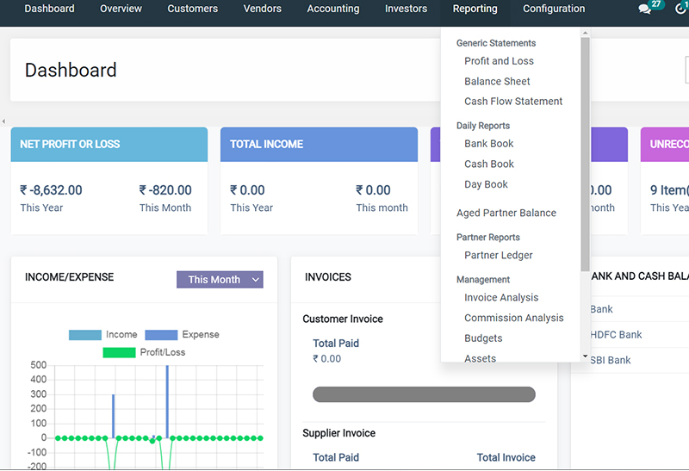Click the Daily Reports section heading

point(483,126)
